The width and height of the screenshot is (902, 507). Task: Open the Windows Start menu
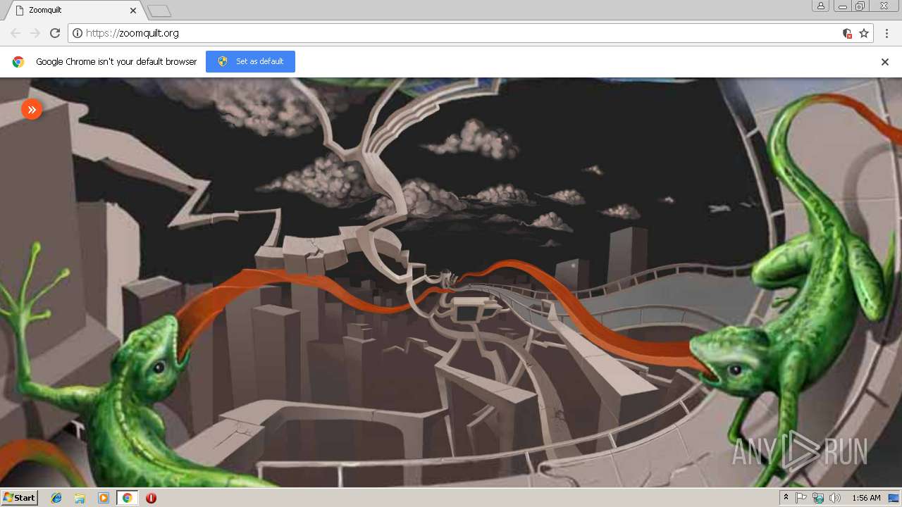[19, 498]
